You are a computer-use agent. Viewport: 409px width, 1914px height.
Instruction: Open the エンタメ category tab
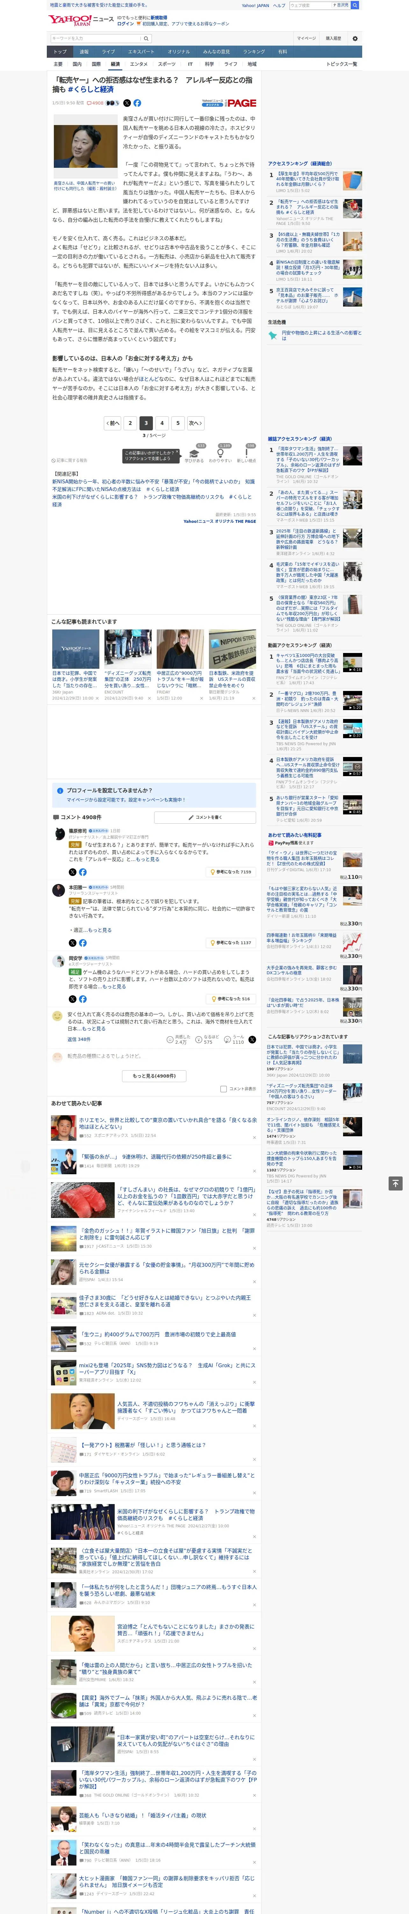(x=139, y=64)
